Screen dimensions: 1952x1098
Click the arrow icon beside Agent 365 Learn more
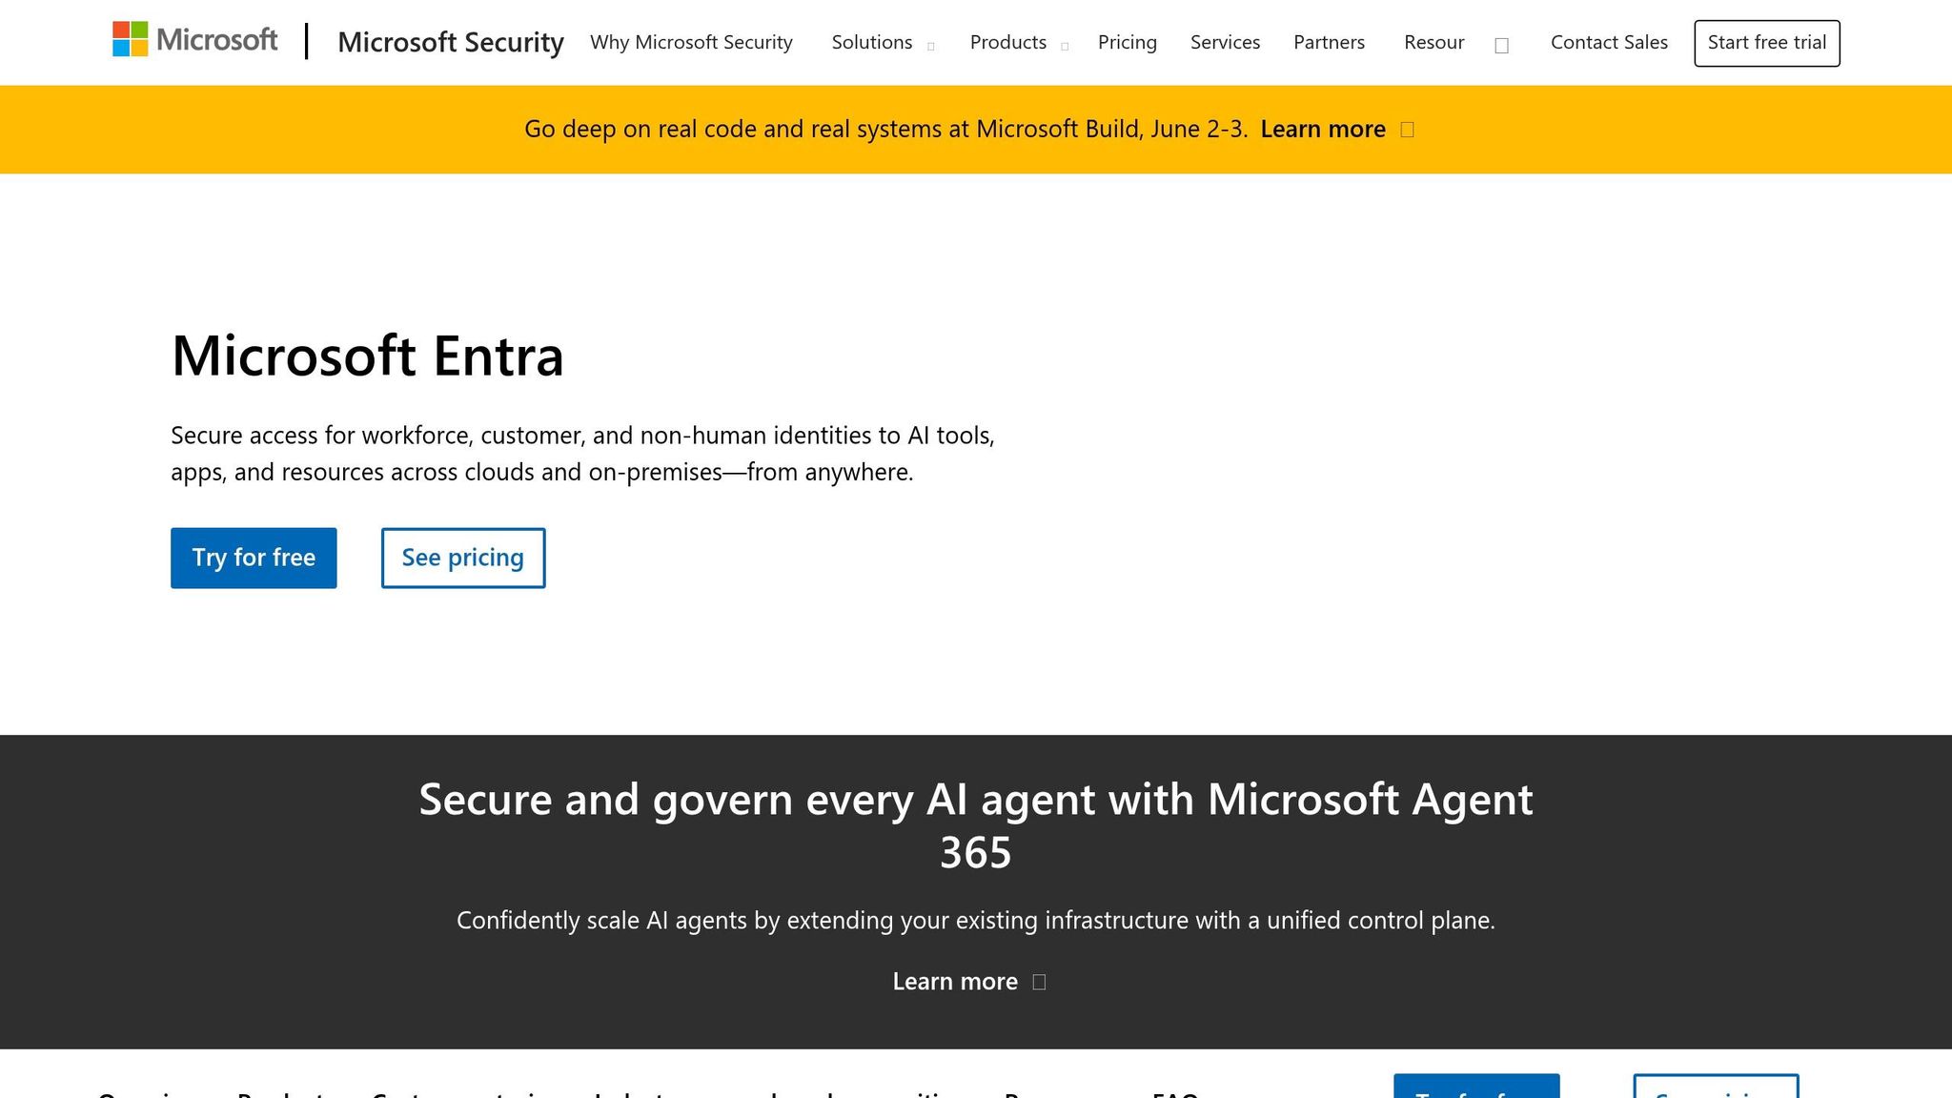tap(1039, 982)
